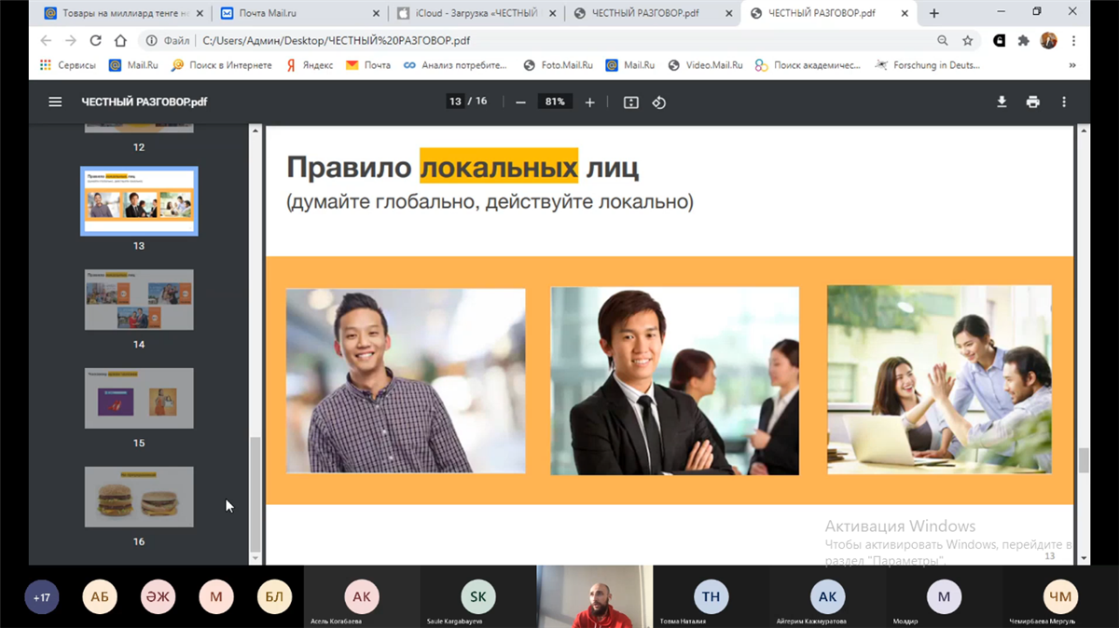
Task: Rotate the PDF page counterclockwise
Action: click(659, 102)
